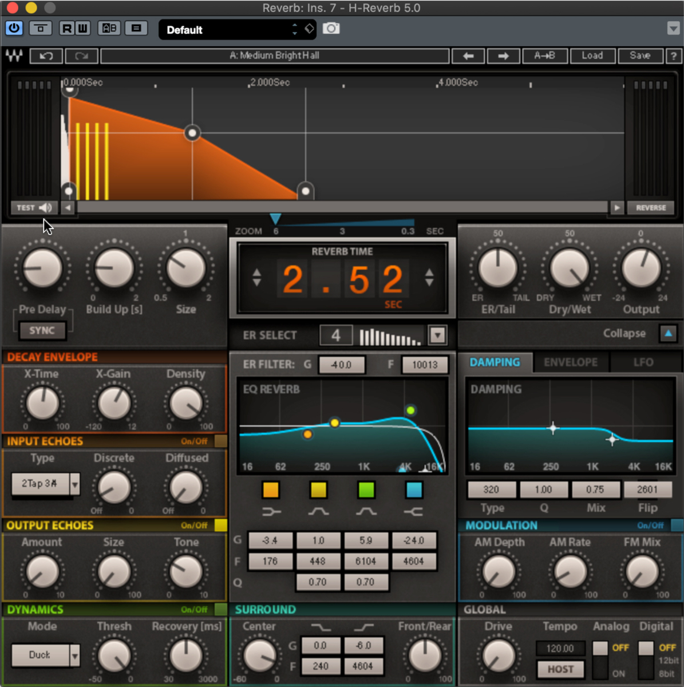Copy setup A to B
This screenshot has height=687, width=684.
click(x=544, y=56)
